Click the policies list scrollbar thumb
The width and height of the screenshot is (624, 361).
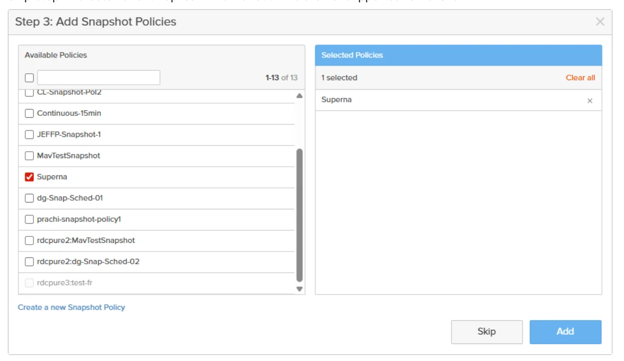pos(300,214)
